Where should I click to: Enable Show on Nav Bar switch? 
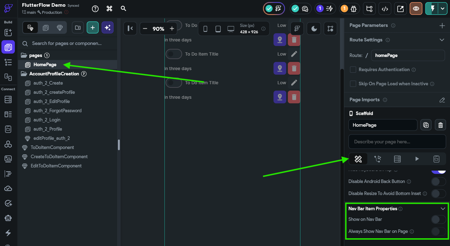438,219
